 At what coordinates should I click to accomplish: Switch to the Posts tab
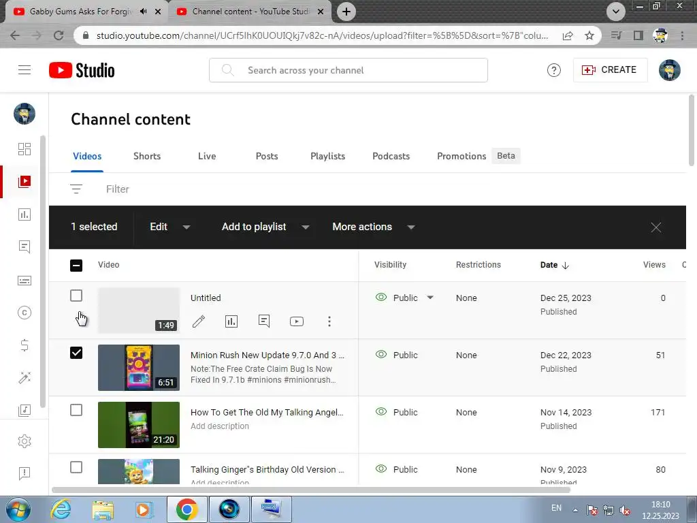click(x=267, y=156)
